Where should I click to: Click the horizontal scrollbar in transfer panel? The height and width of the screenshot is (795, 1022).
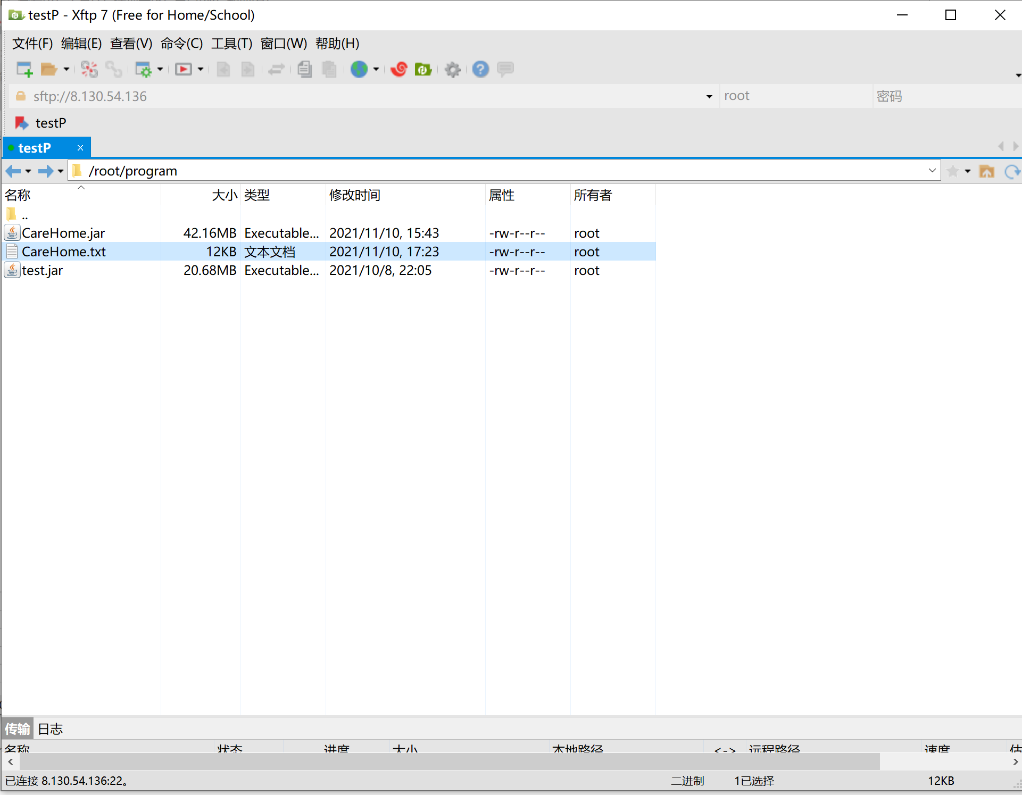(x=450, y=762)
